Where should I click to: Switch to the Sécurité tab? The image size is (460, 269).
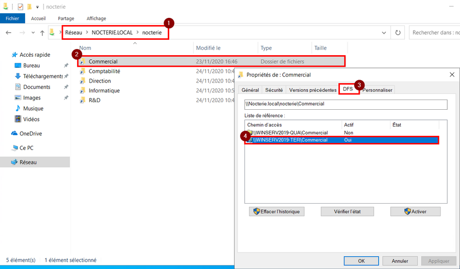(x=273, y=90)
